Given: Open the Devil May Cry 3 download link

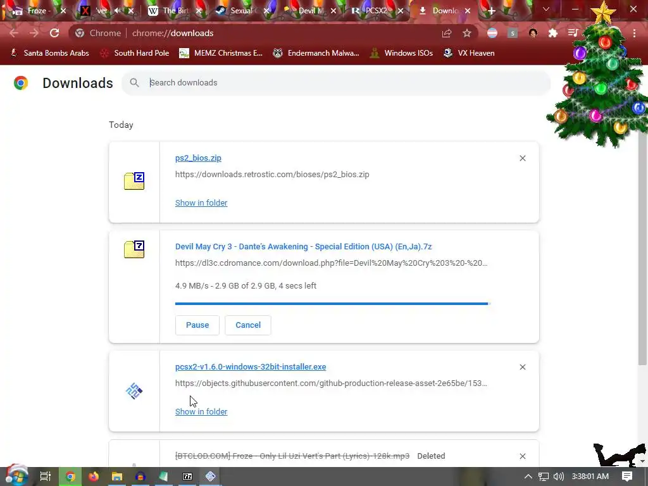Looking at the screenshot, I should pyautogui.click(x=303, y=247).
